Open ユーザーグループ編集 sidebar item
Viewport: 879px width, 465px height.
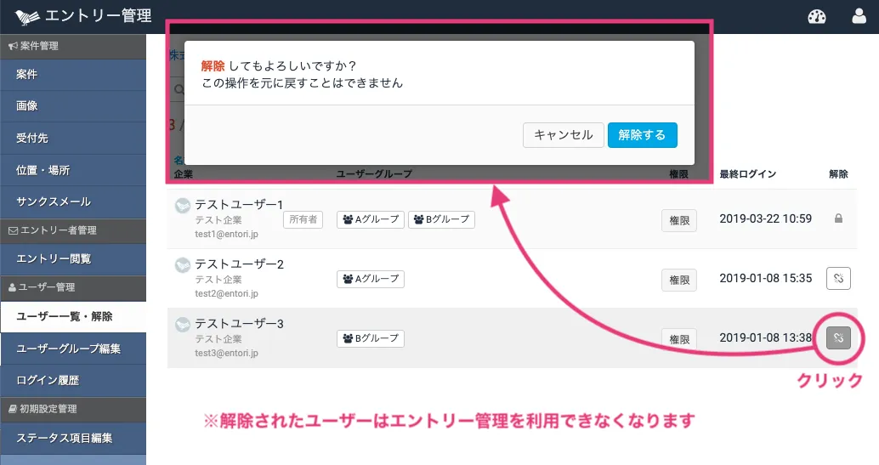(73, 349)
